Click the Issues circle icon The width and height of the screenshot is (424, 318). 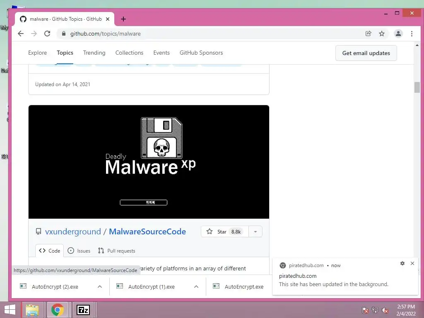(70, 251)
